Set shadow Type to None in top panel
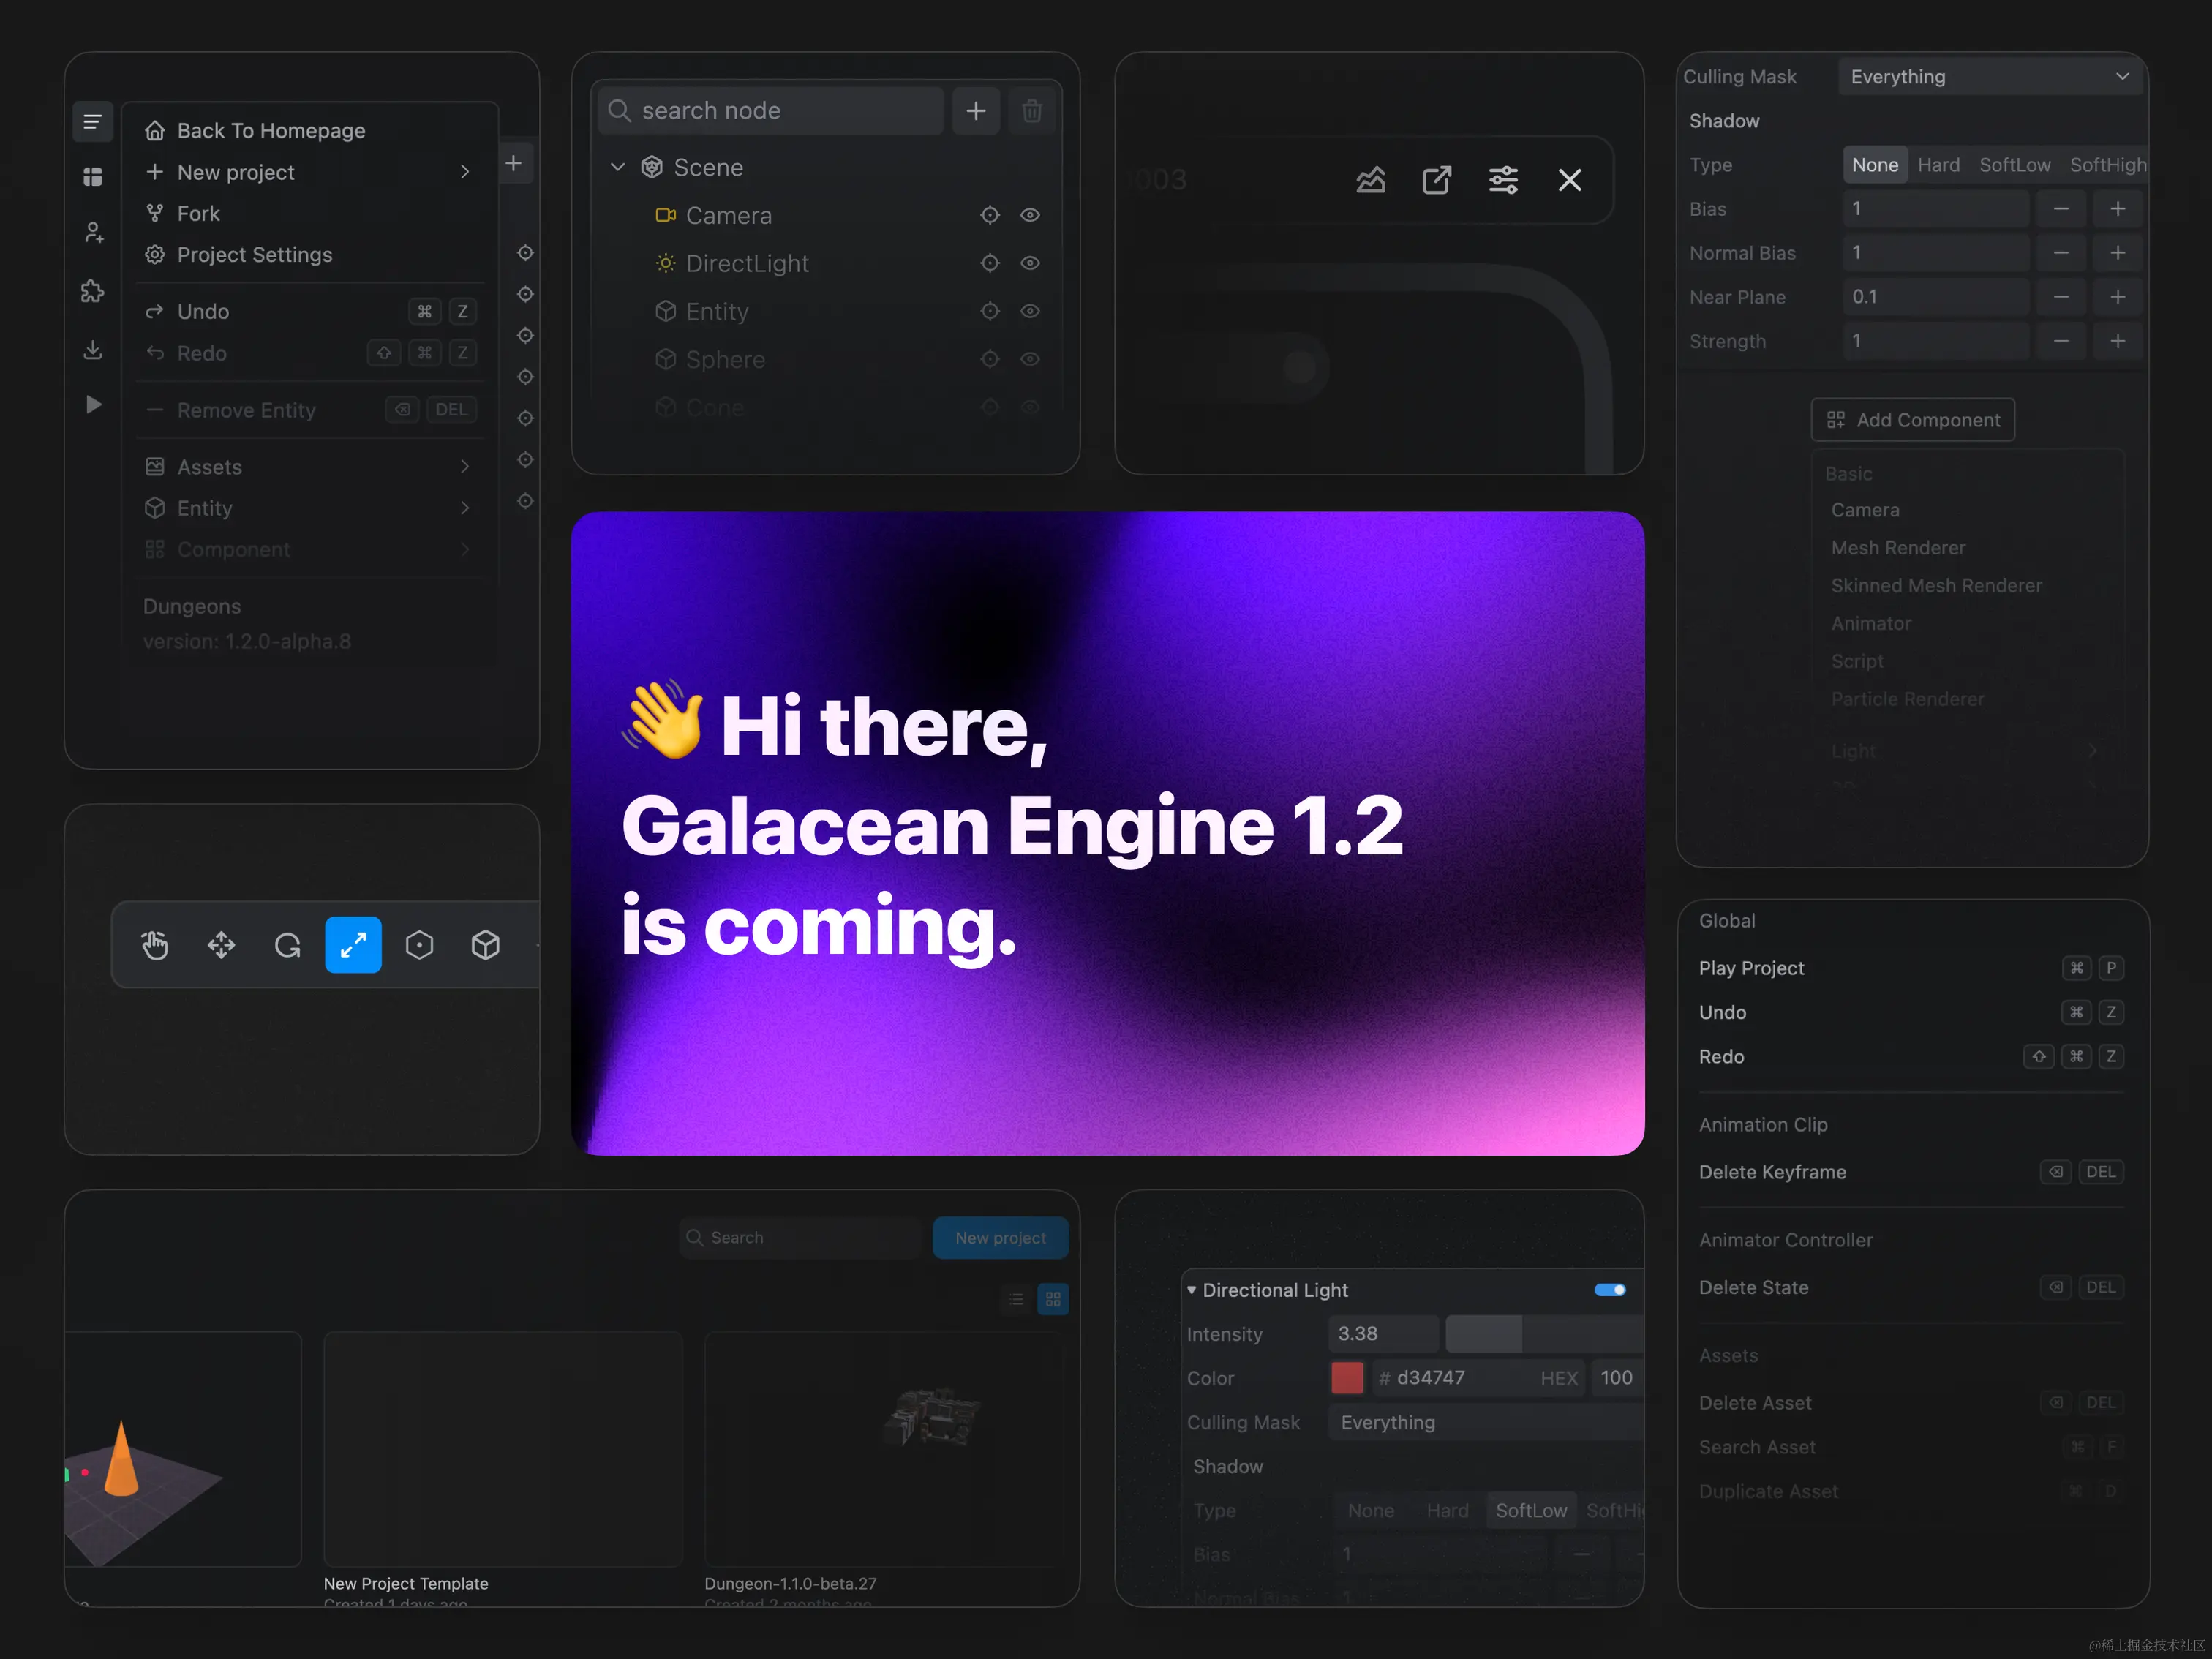2212x1659 pixels. [x=1875, y=165]
